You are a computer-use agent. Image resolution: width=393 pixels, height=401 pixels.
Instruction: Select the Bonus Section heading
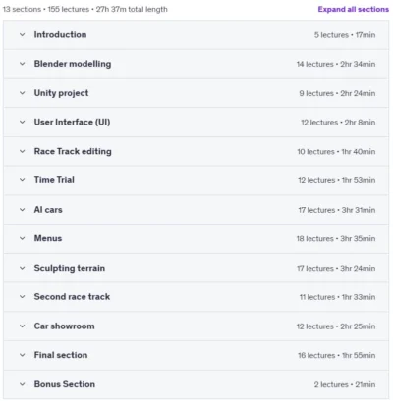pos(65,384)
